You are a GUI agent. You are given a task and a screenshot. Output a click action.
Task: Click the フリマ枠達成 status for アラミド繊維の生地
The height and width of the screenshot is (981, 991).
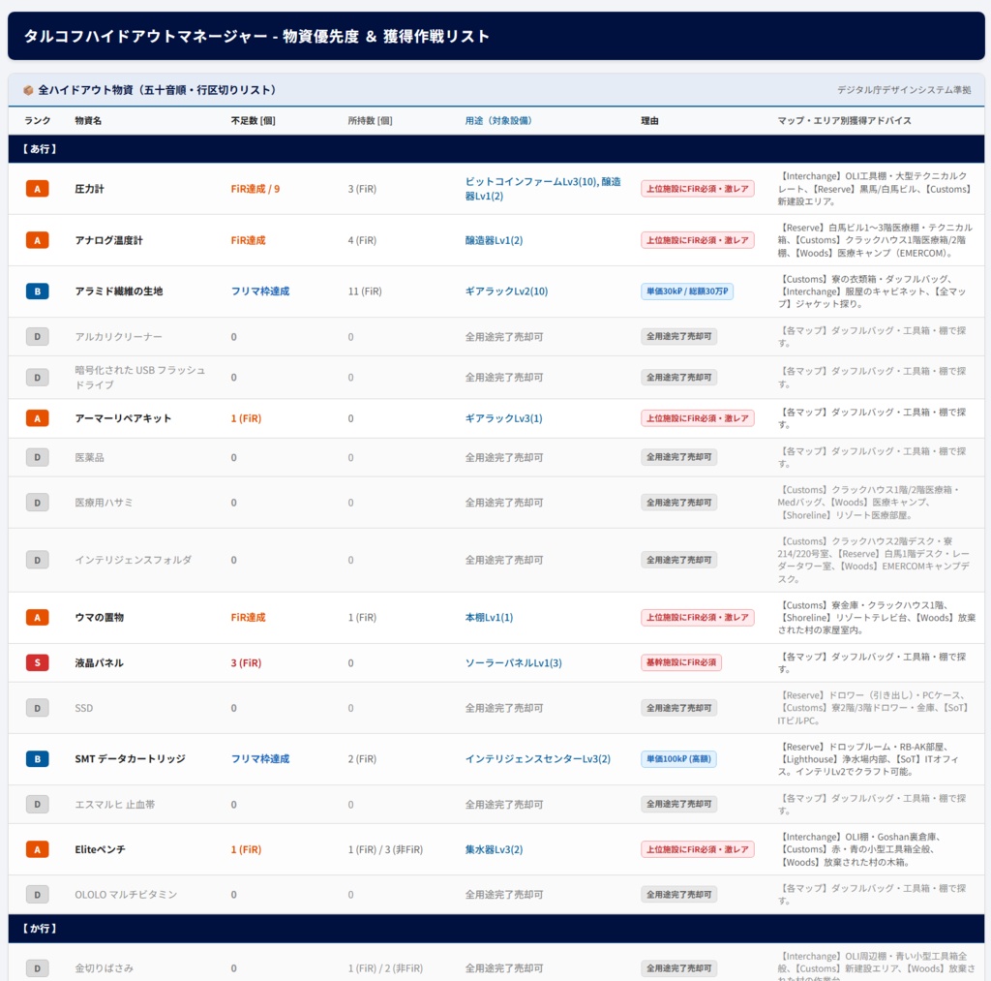point(259,291)
